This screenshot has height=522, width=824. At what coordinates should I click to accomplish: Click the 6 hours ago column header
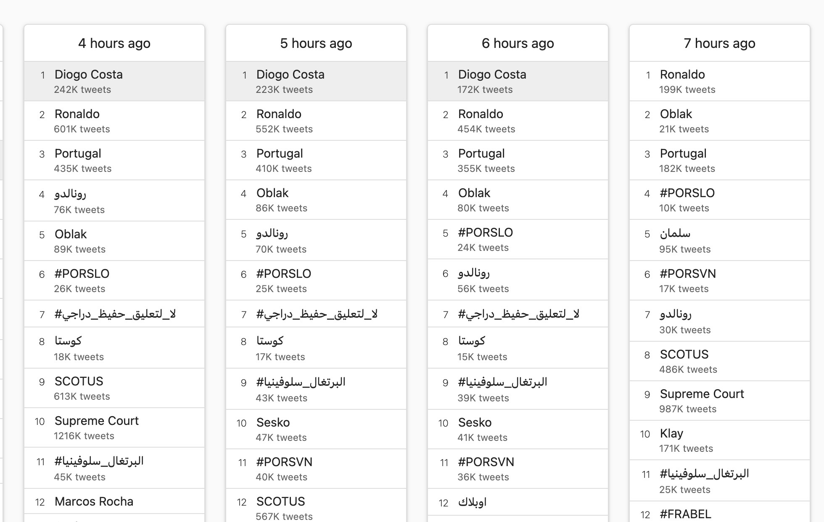[x=518, y=43]
